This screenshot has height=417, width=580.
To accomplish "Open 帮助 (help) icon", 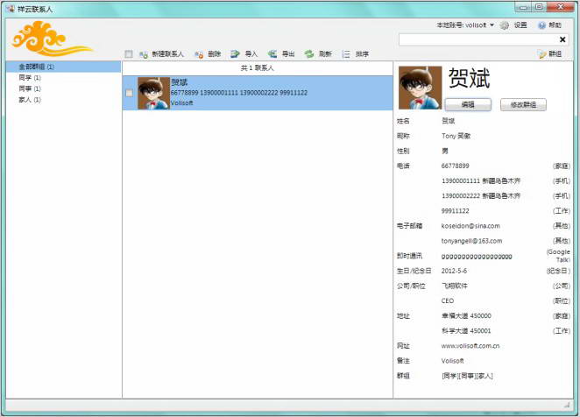I will [x=542, y=25].
